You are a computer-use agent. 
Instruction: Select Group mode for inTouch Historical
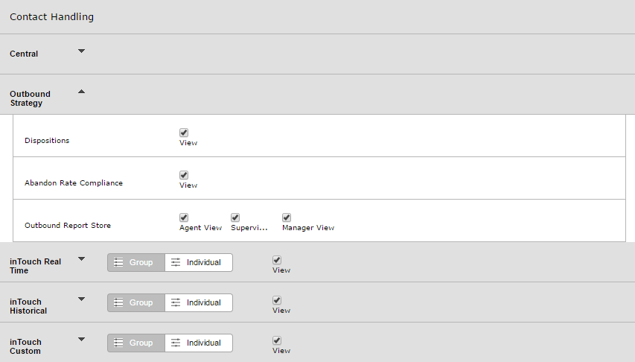pyautogui.click(x=136, y=303)
